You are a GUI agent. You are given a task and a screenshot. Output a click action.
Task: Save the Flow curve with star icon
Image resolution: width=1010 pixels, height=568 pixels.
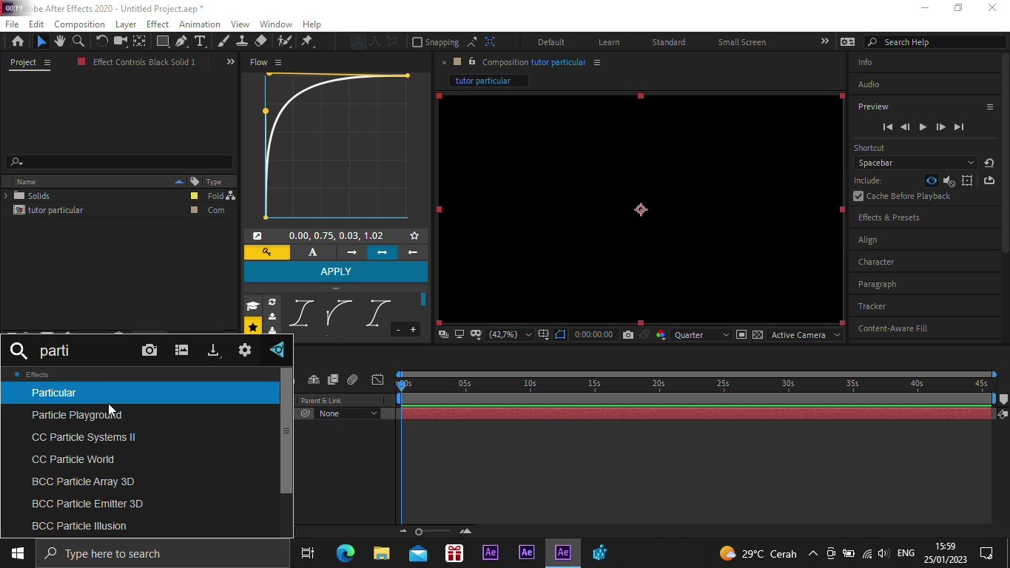tap(414, 236)
